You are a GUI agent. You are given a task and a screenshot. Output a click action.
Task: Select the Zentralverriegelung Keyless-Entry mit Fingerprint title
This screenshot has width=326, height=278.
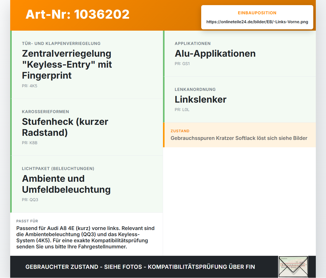(x=67, y=64)
